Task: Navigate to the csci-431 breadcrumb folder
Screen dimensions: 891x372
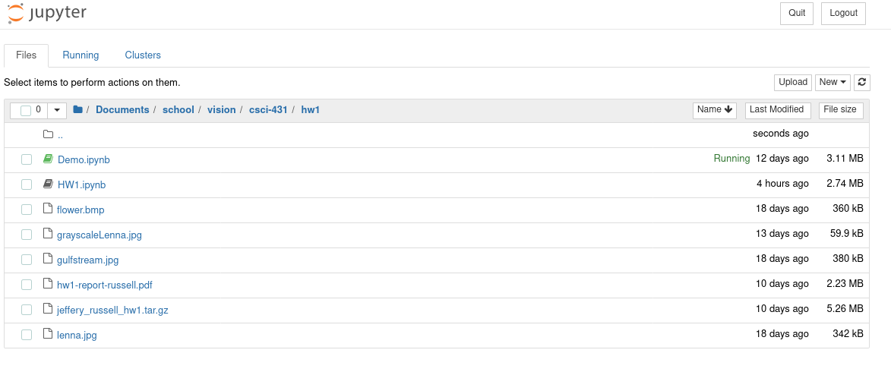Action: click(x=268, y=110)
